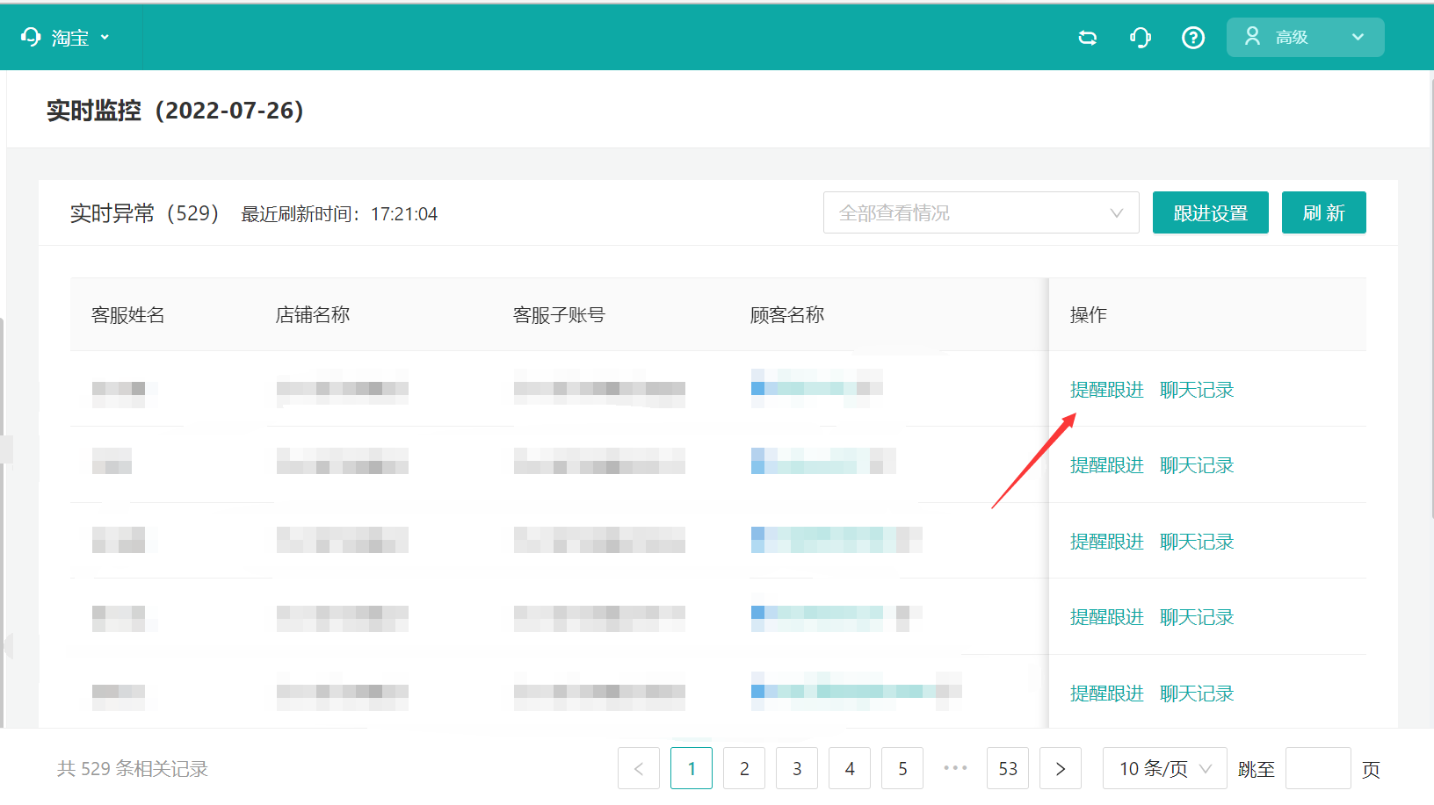Go to last page 53
1434x805 pixels.
(x=1008, y=768)
